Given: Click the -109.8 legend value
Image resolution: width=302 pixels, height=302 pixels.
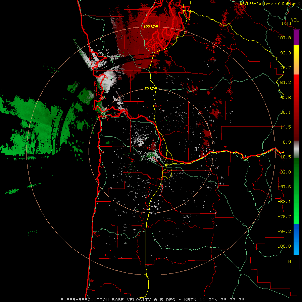Looking at the screenshot, I should pos(283,246).
